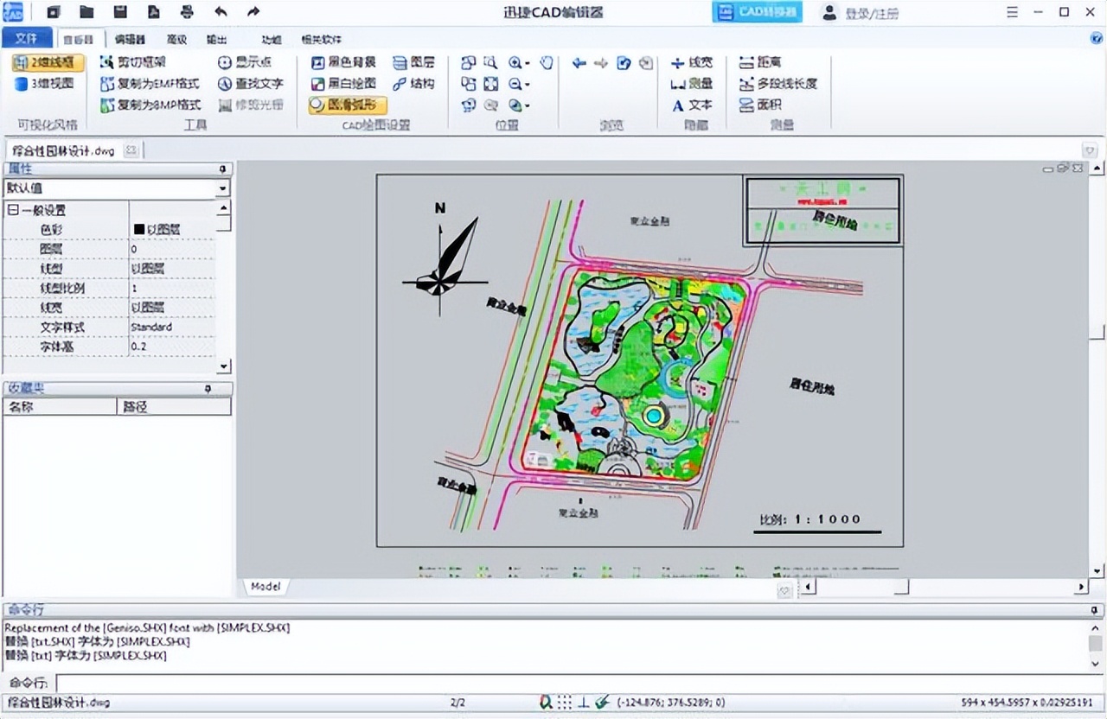This screenshot has height=719, width=1107.
Task: Select the 显示点 show points tool
Action: (245, 62)
